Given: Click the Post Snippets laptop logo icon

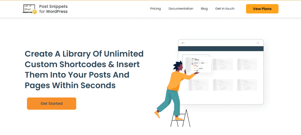Looking at the screenshot, I should 29,9.
